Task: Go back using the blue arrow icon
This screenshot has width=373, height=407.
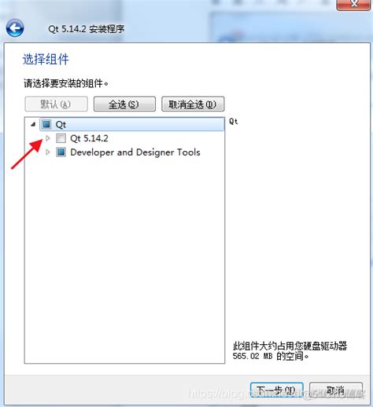Action: pos(15,28)
